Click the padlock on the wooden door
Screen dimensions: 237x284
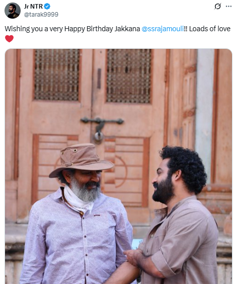pyautogui.click(x=99, y=136)
